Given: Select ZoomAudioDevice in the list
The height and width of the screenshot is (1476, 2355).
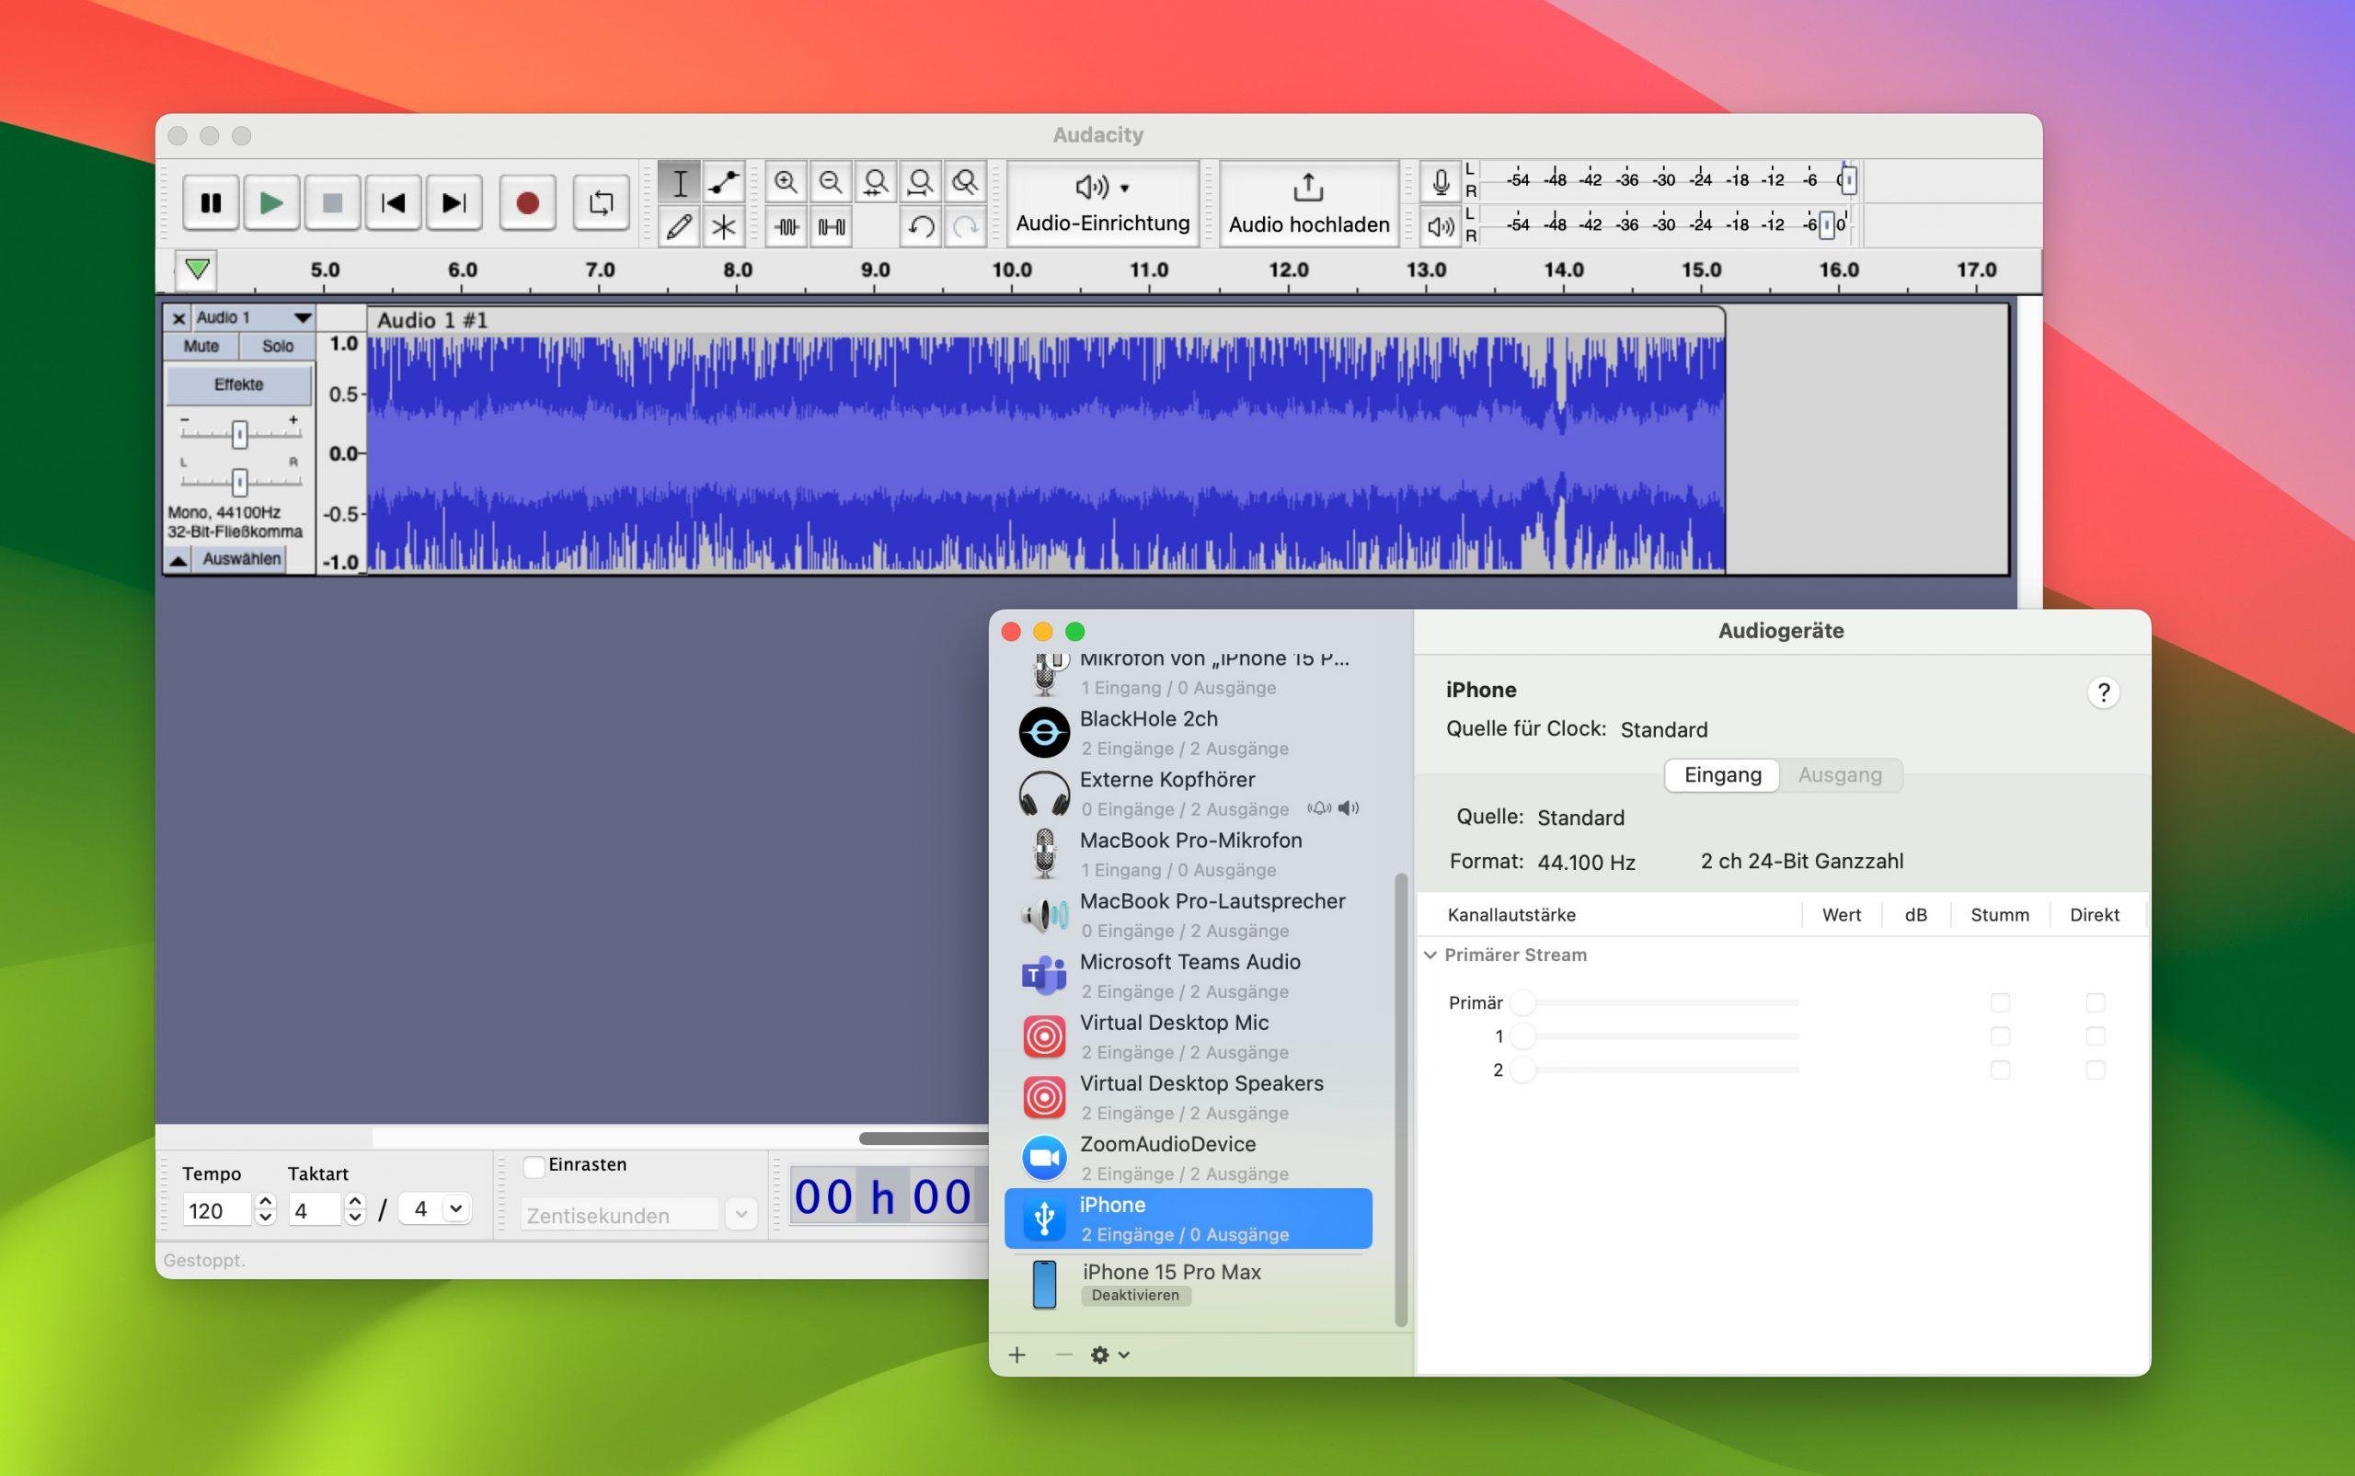Looking at the screenshot, I should [1189, 1158].
